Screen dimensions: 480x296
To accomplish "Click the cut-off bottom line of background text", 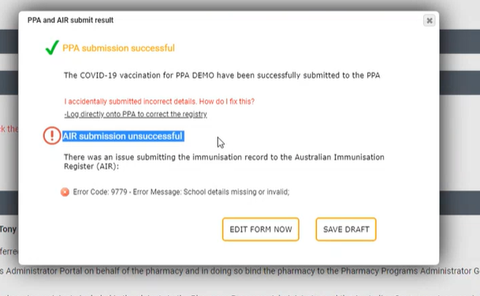I will pos(240,294).
